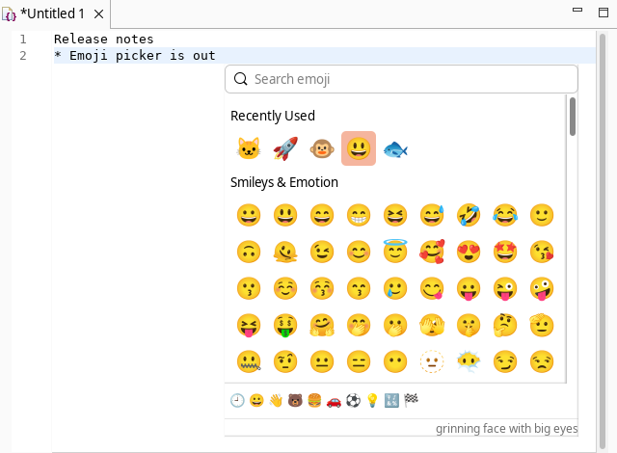Choose the star-struck face emoji
Viewport: 617px width, 453px height.
[x=505, y=252]
